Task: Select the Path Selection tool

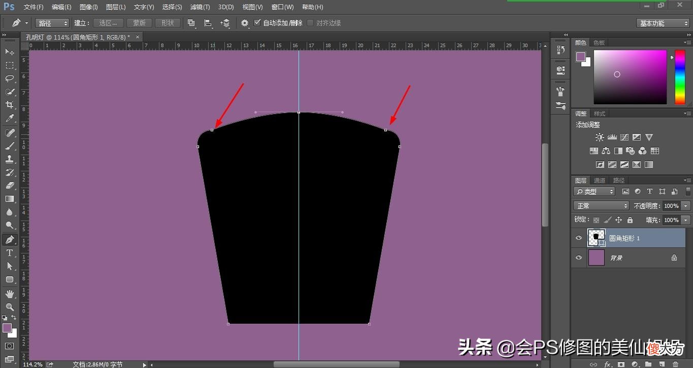Action: click(10, 266)
